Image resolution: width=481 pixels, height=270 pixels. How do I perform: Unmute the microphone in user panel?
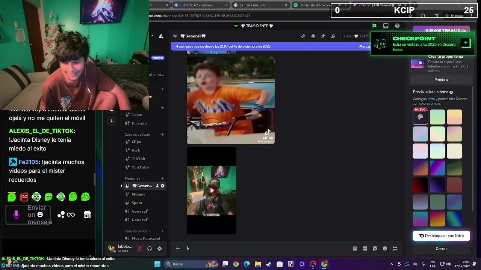[x=139, y=249]
